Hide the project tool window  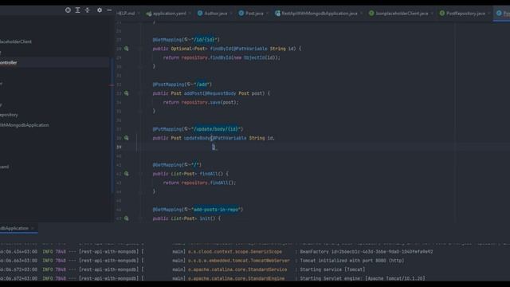[x=109, y=10]
